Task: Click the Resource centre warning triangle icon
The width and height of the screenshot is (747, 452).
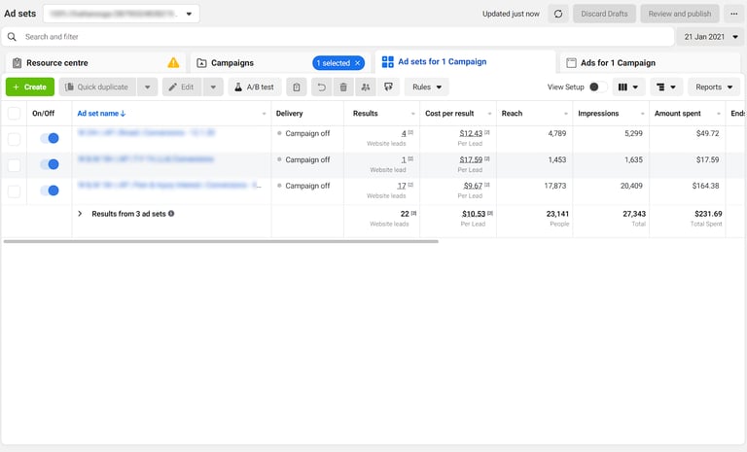Action: click(173, 62)
